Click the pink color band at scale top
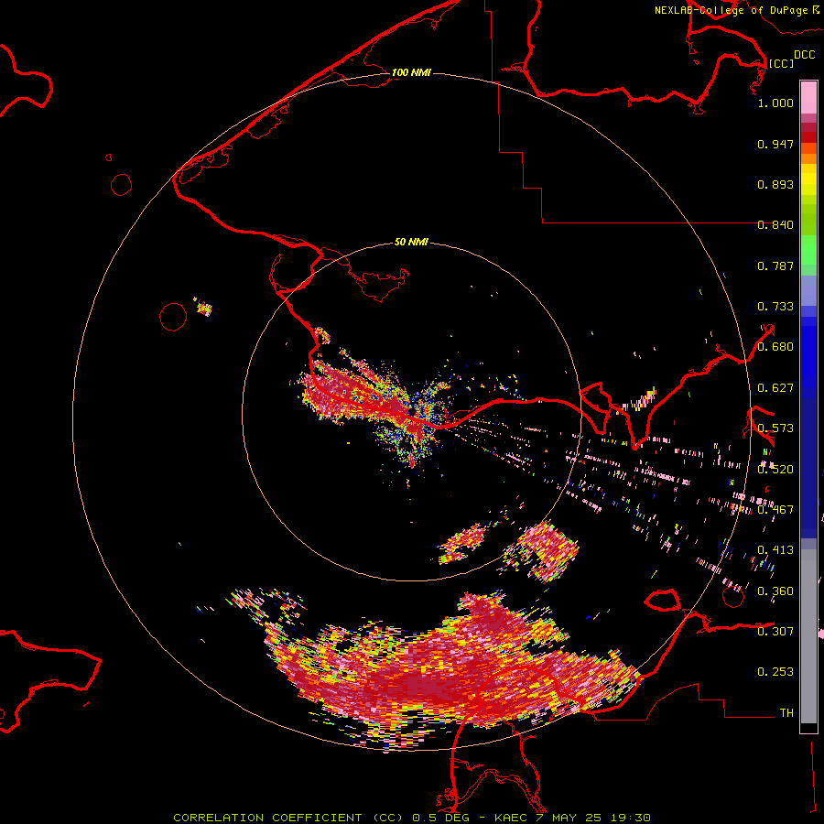Viewport: 824px width, 824px height. (x=808, y=97)
